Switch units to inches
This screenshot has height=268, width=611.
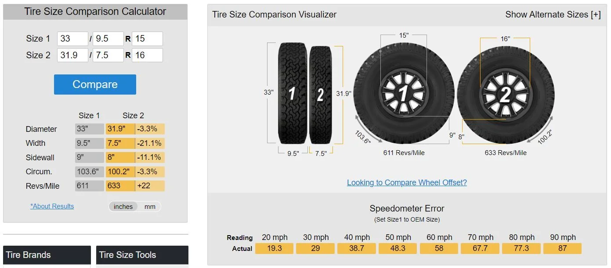point(123,207)
